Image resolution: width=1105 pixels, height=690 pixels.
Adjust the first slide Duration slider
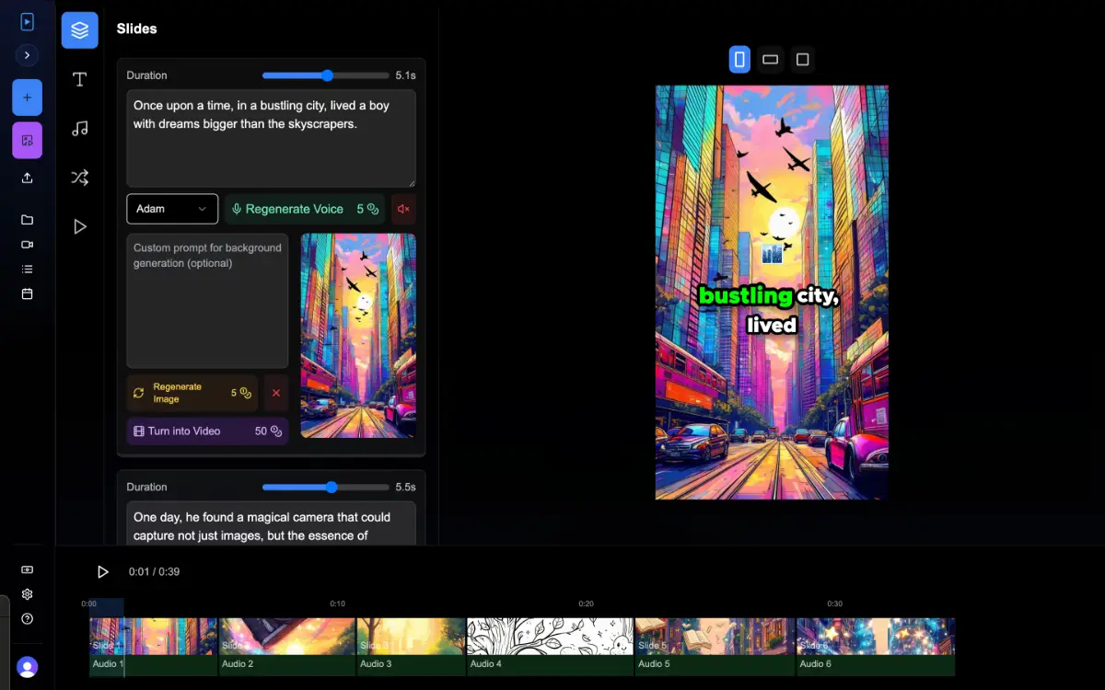(327, 75)
